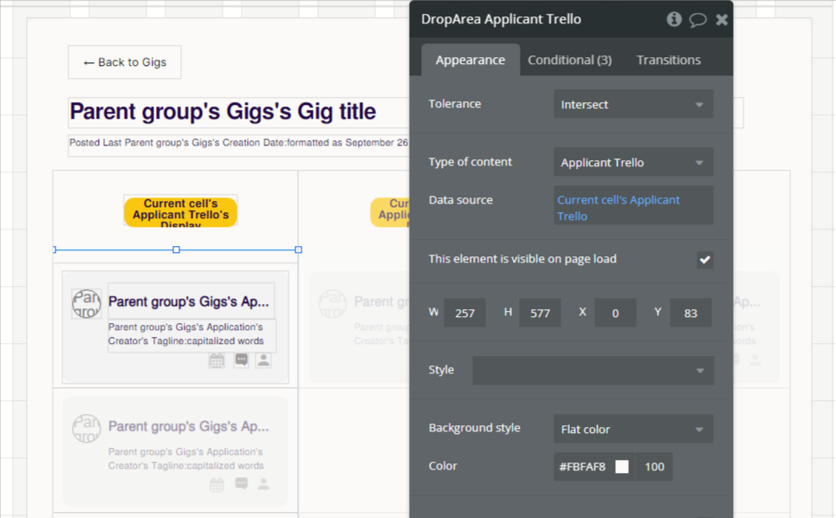
Task: Click the right corner handle of selected element
Action: pyautogui.click(x=299, y=250)
